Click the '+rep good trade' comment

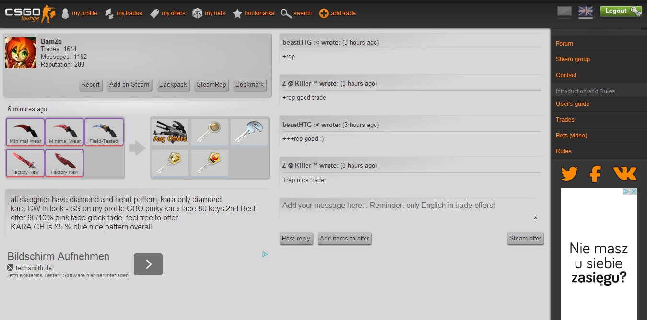click(304, 98)
